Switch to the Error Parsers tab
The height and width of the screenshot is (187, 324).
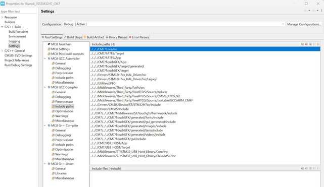tap(139, 37)
